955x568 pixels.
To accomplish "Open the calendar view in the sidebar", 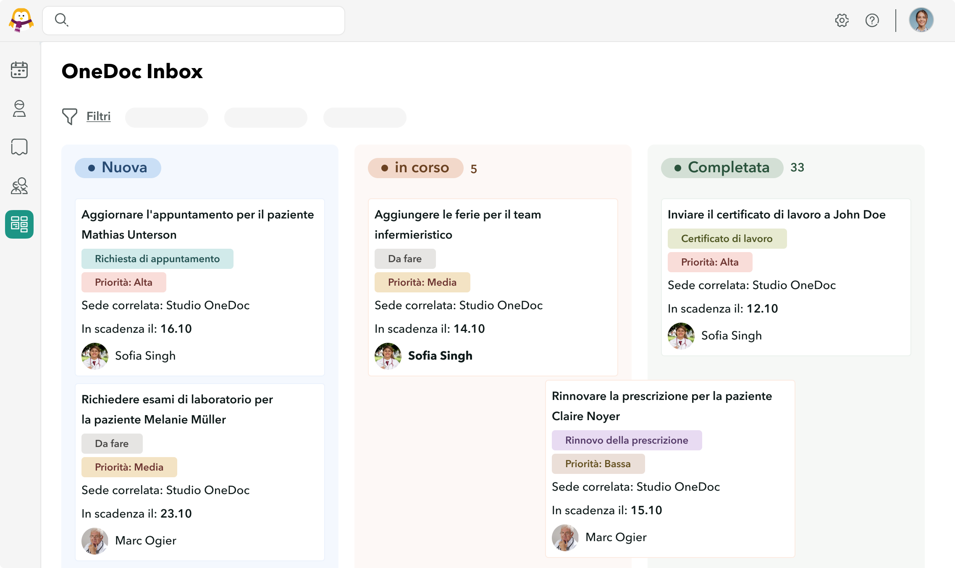I will coord(19,70).
